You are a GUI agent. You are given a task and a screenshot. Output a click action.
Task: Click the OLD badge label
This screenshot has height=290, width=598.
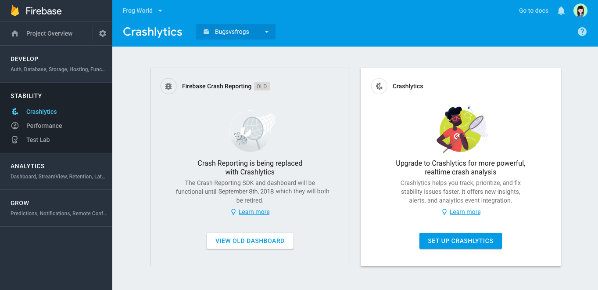[x=262, y=86]
